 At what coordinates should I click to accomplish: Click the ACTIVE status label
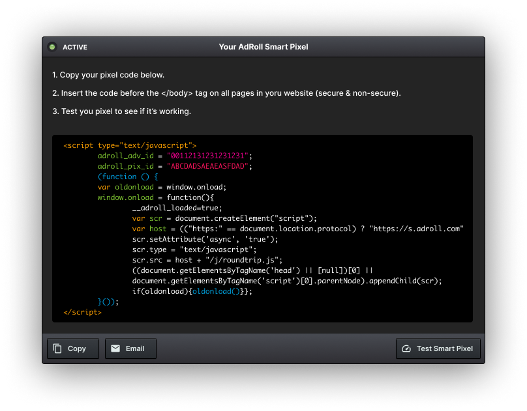click(74, 47)
